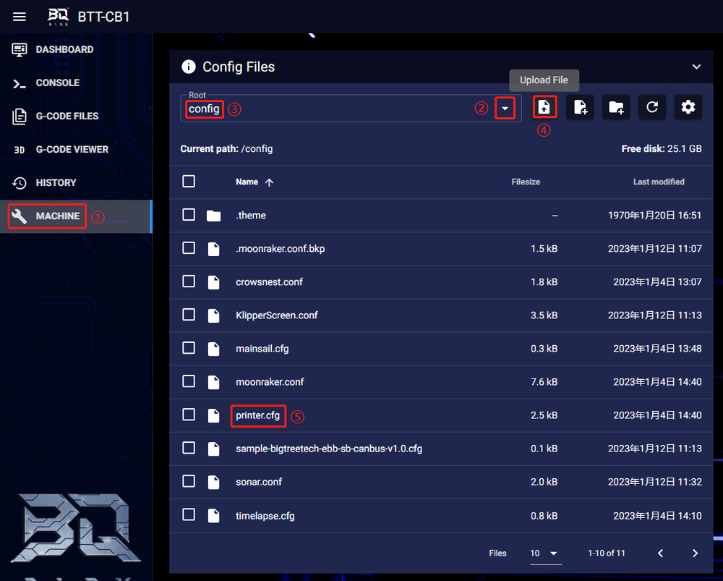Sort the files by Name column
Screen dimensions: 723x581
click(x=247, y=182)
